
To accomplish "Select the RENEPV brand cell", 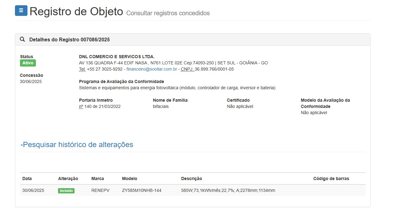I will click(x=100, y=190).
